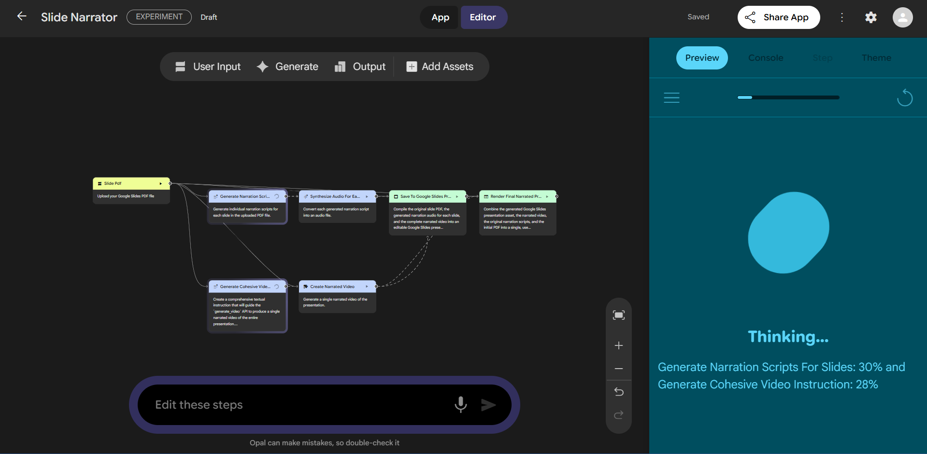Zoom in with the plus icon
The image size is (927, 454).
point(618,345)
